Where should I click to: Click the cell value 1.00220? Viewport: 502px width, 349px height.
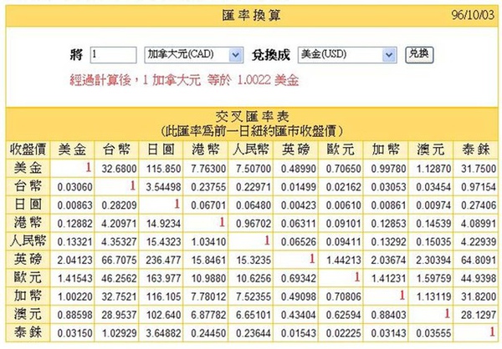point(75,297)
